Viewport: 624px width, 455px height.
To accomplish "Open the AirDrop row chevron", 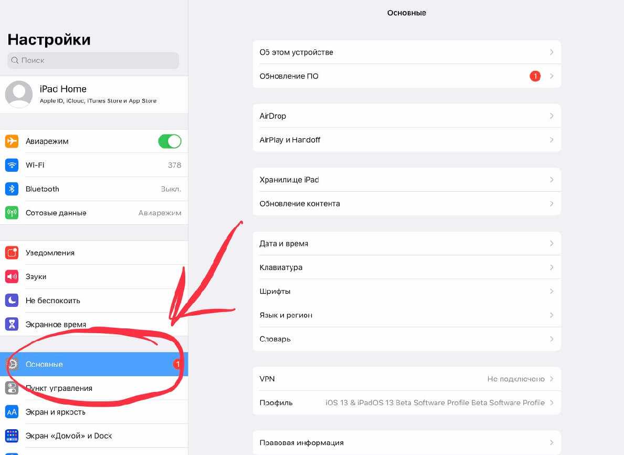I will coord(552,116).
